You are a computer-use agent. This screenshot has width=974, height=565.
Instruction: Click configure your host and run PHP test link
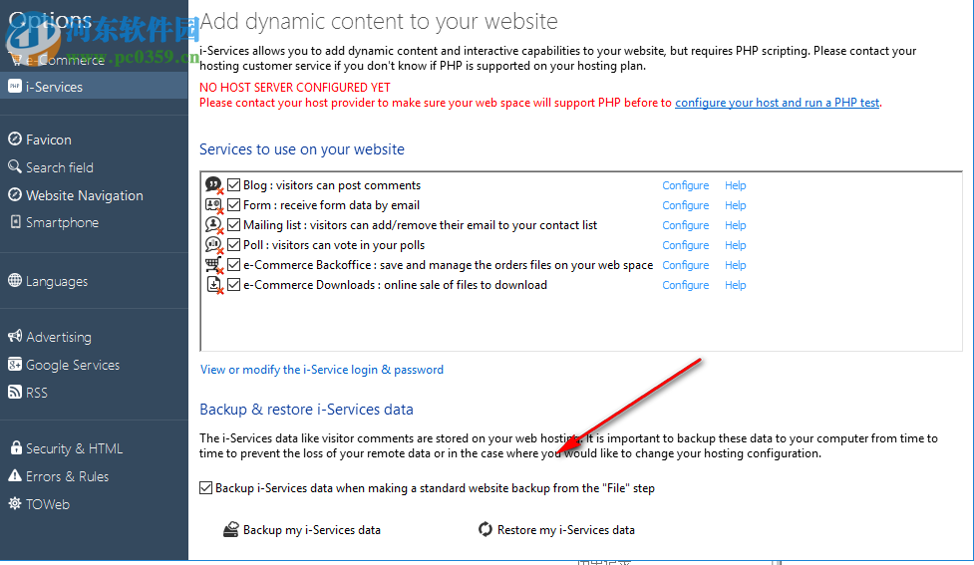pos(777,103)
